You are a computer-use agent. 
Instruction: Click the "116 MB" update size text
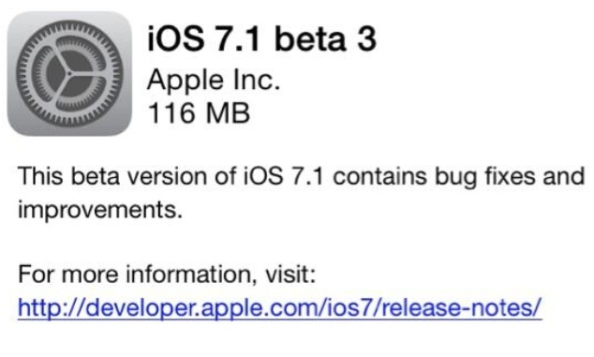click(199, 112)
